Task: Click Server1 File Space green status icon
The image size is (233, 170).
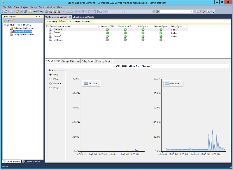Action: (x=143, y=36)
